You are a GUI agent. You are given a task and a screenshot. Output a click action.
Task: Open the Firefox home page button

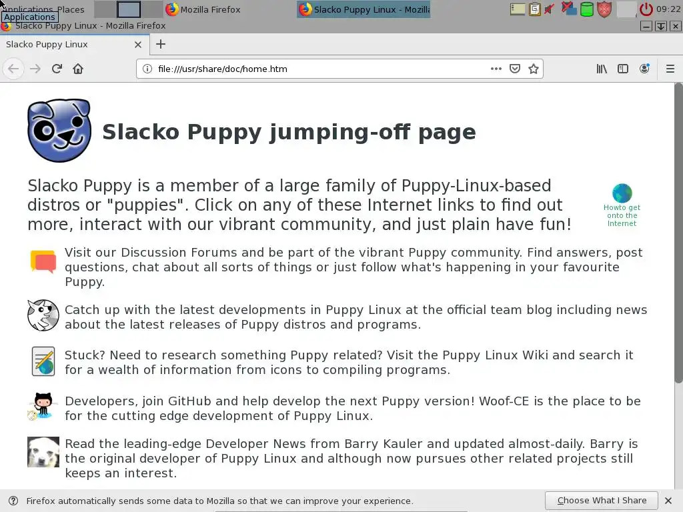[78, 69]
